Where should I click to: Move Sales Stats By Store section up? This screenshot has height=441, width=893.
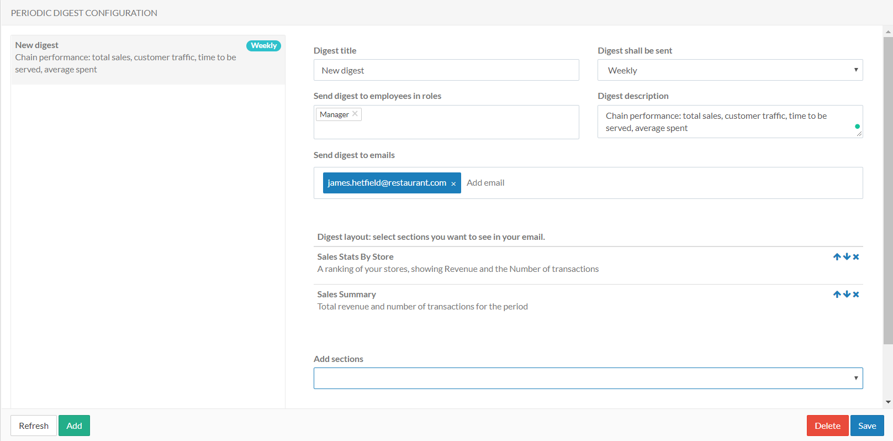pos(837,257)
